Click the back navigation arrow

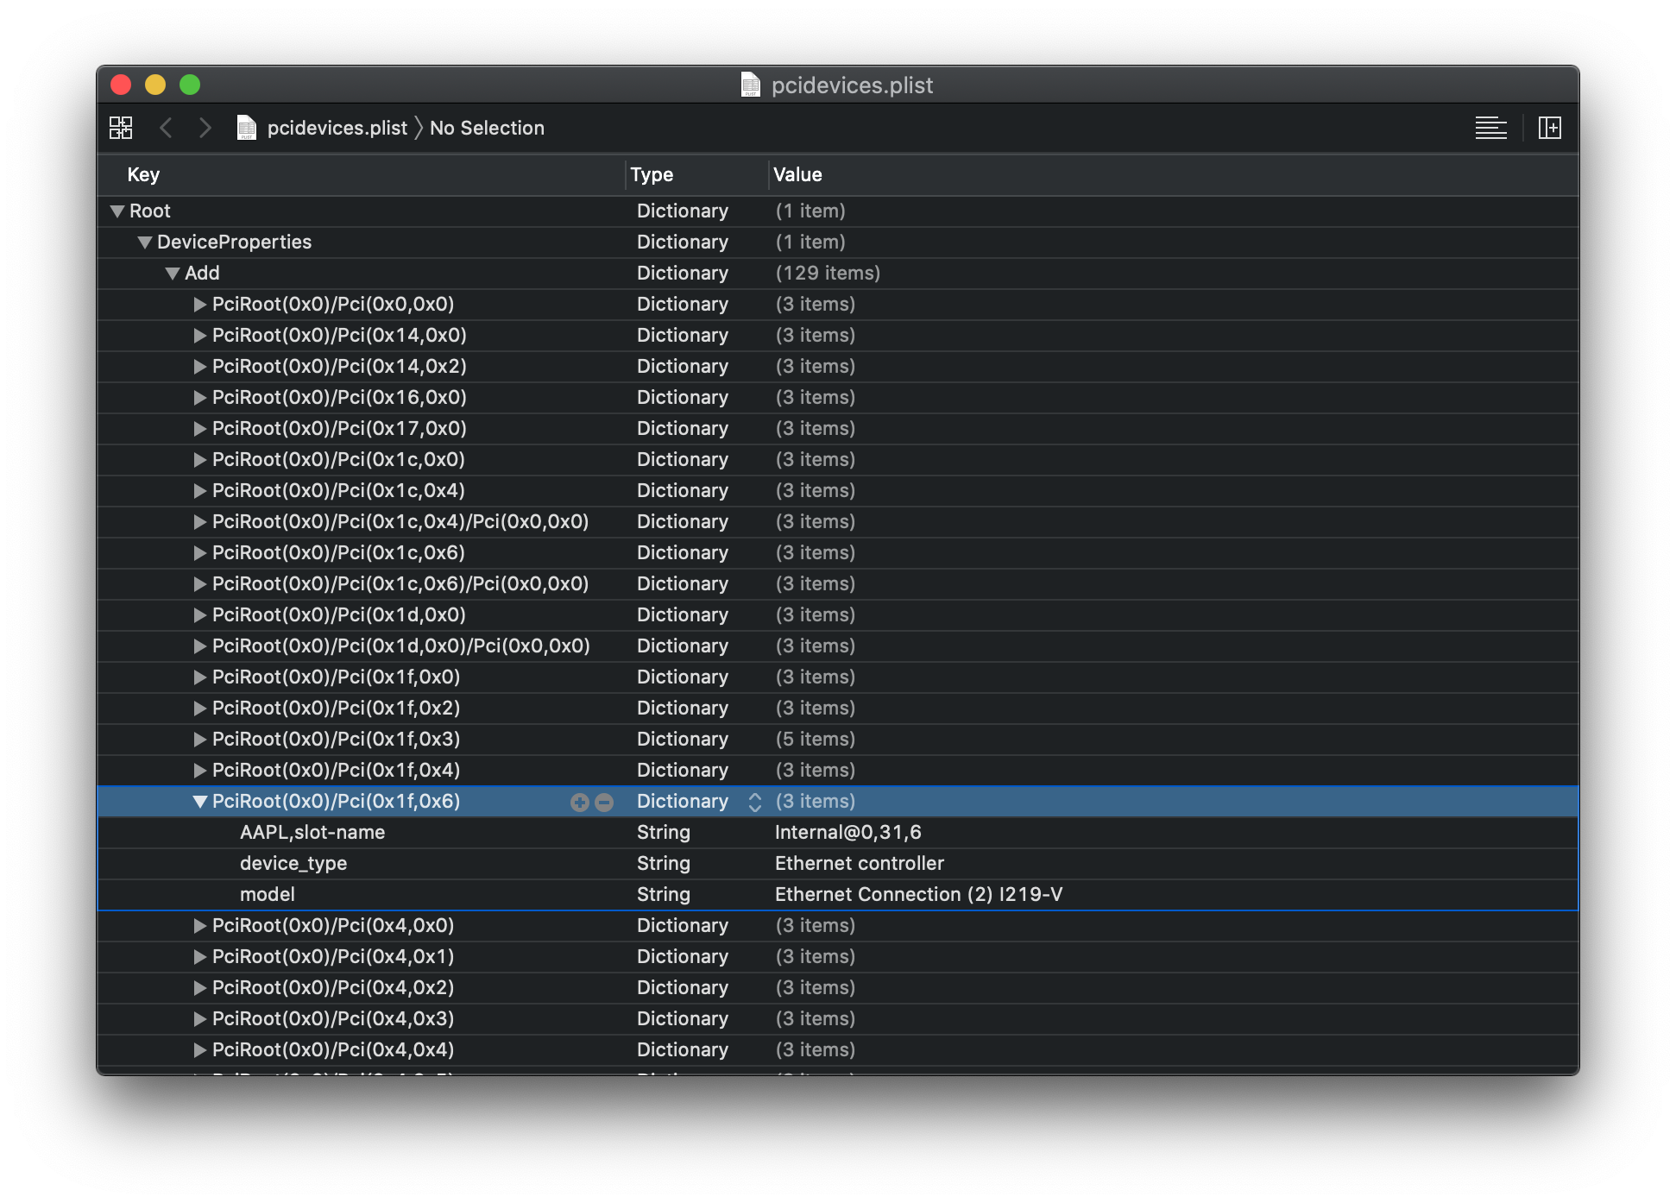pos(167,127)
